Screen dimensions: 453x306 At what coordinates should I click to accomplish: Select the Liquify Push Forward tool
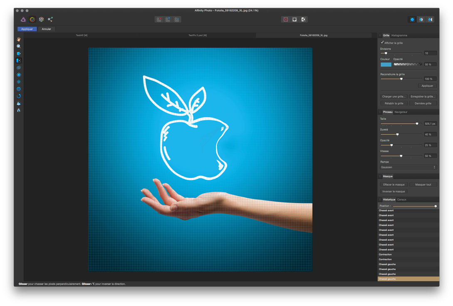(x=19, y=53)
